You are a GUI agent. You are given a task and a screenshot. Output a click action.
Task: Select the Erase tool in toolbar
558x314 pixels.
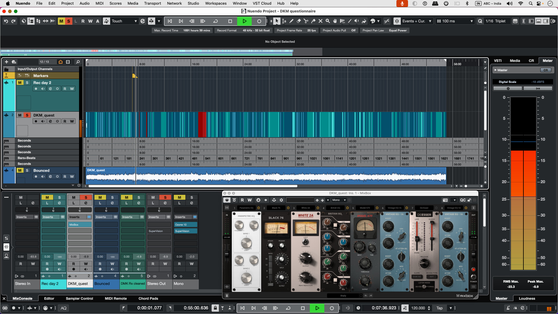(x=298, y=21)
